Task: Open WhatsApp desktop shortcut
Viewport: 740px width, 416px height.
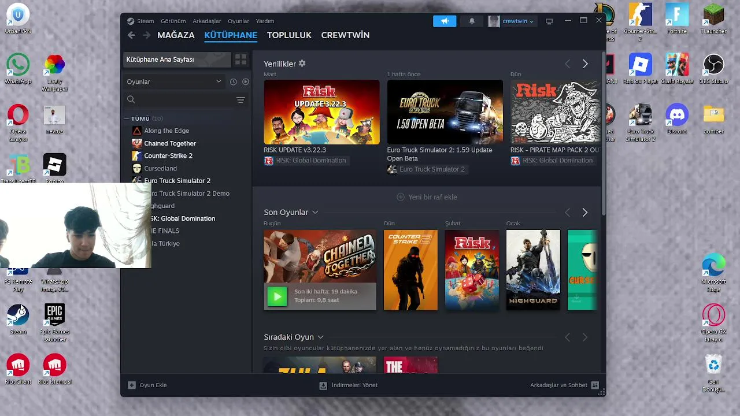Action: coord(18,69)
